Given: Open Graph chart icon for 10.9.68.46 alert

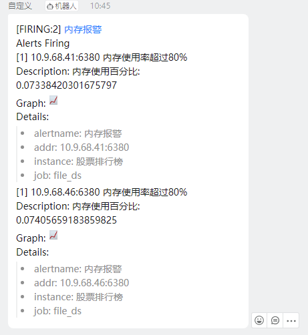Looking at the screenshot, I should coord(53,235).
